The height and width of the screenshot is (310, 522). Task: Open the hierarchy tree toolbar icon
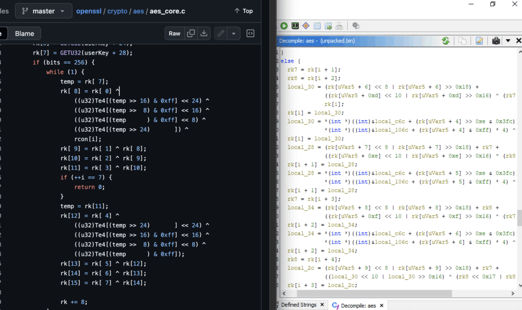click(x=339, y=25)
